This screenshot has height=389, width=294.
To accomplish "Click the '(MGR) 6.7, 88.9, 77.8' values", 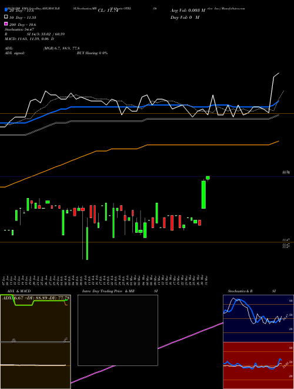I will pyautogui.click(x=61, y=48).
